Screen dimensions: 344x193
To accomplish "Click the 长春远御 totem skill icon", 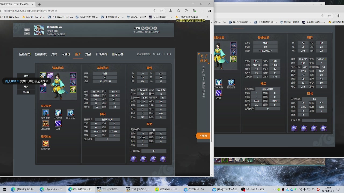I will (x=45, y=143).
